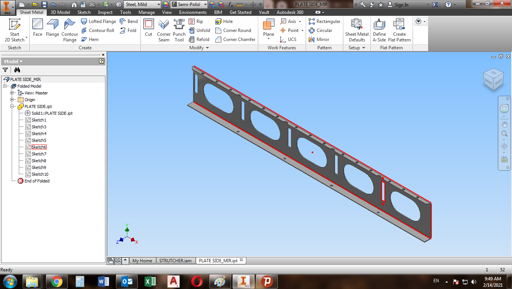Click the Pan tool in navigation bar
Viewport: 512px width, 289px height.
pos(504,124)
